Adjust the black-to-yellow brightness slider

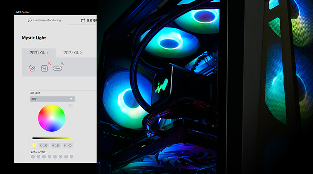click(x=52, y=138)
